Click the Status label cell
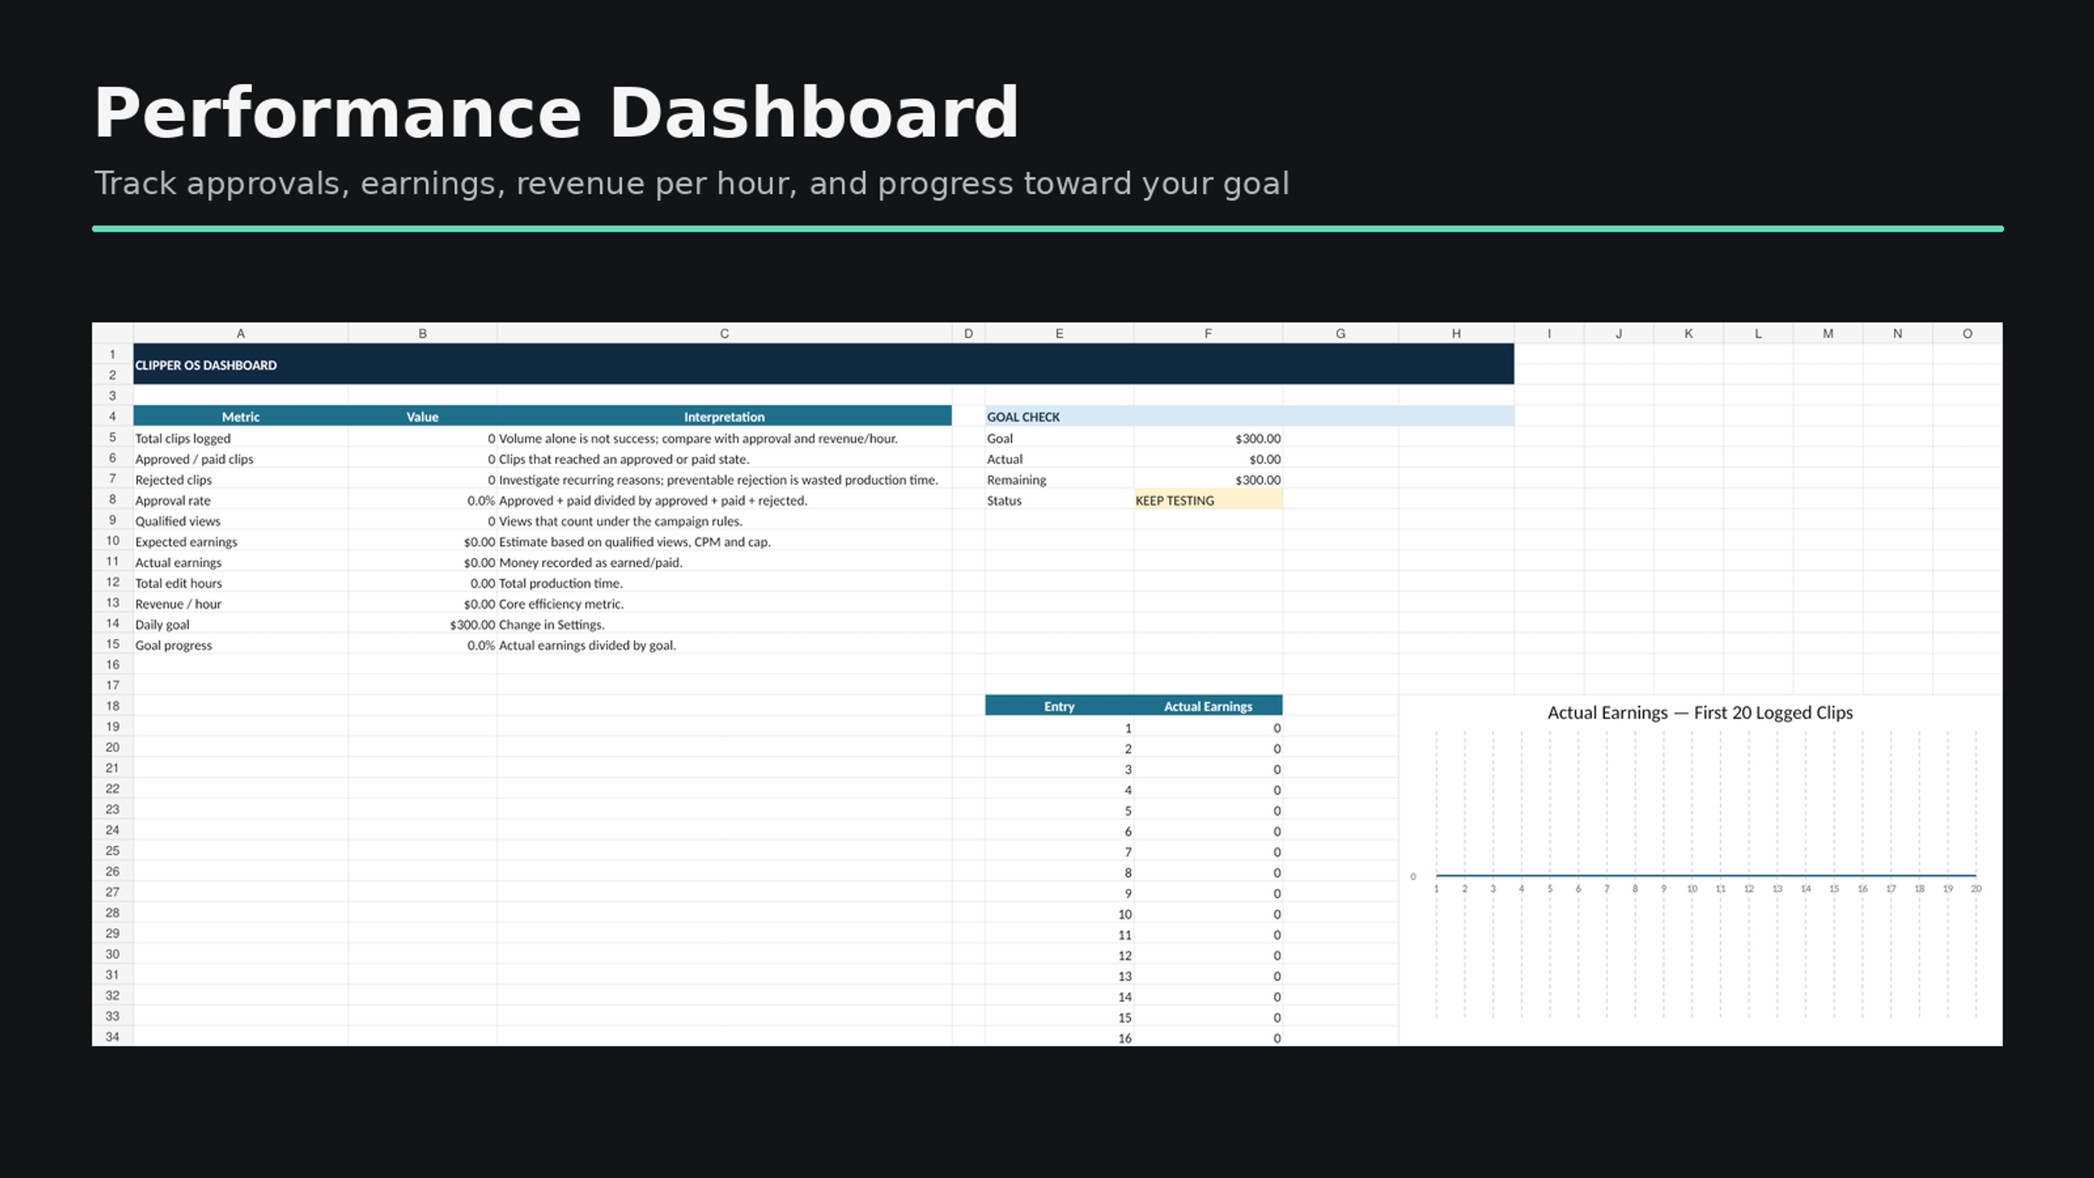Image resolution: width=2094 pixels, height=1178 pixels. (x=1059, y=501)
